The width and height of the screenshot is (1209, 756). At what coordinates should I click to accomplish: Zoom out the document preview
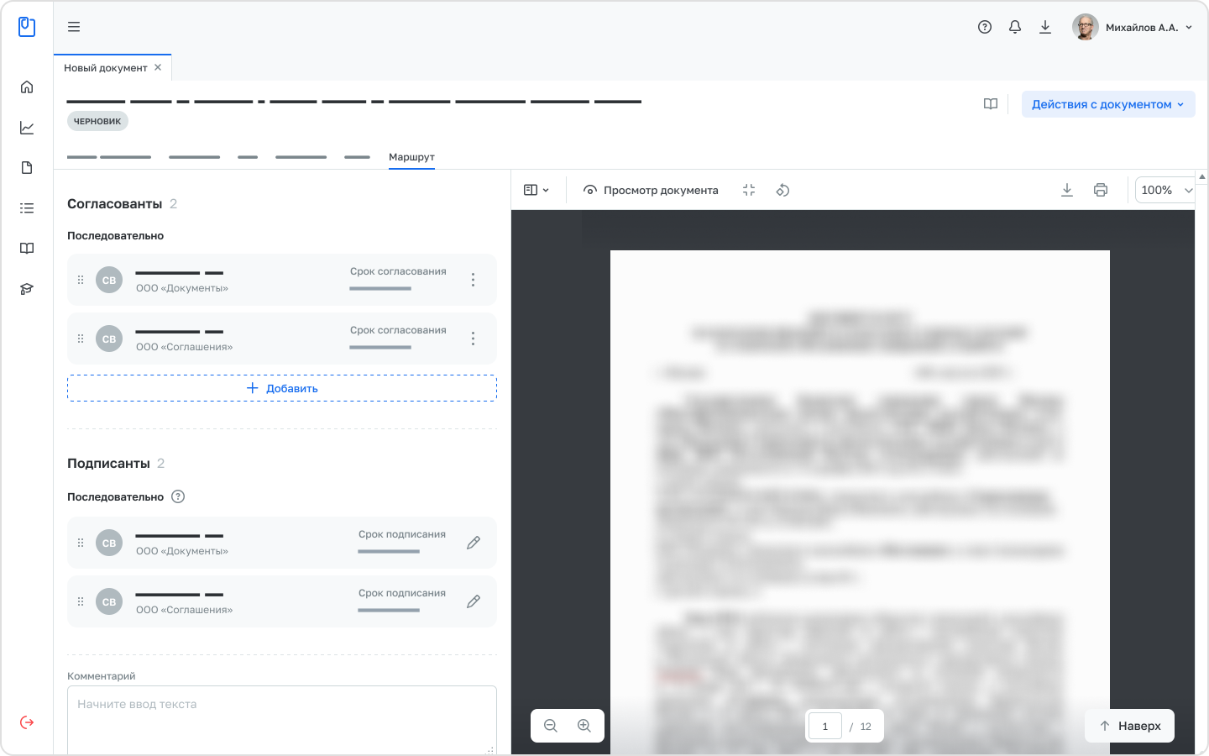pyautogui.click(x=551, y=726)
